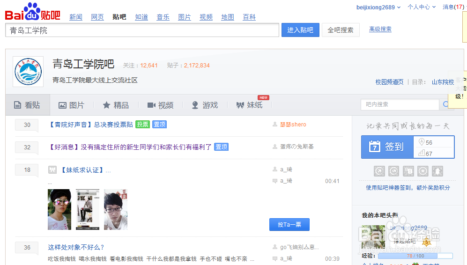Open the 百科 navigation link
The width and height of the screenshot is (467, 265).
tap(249, 17)
